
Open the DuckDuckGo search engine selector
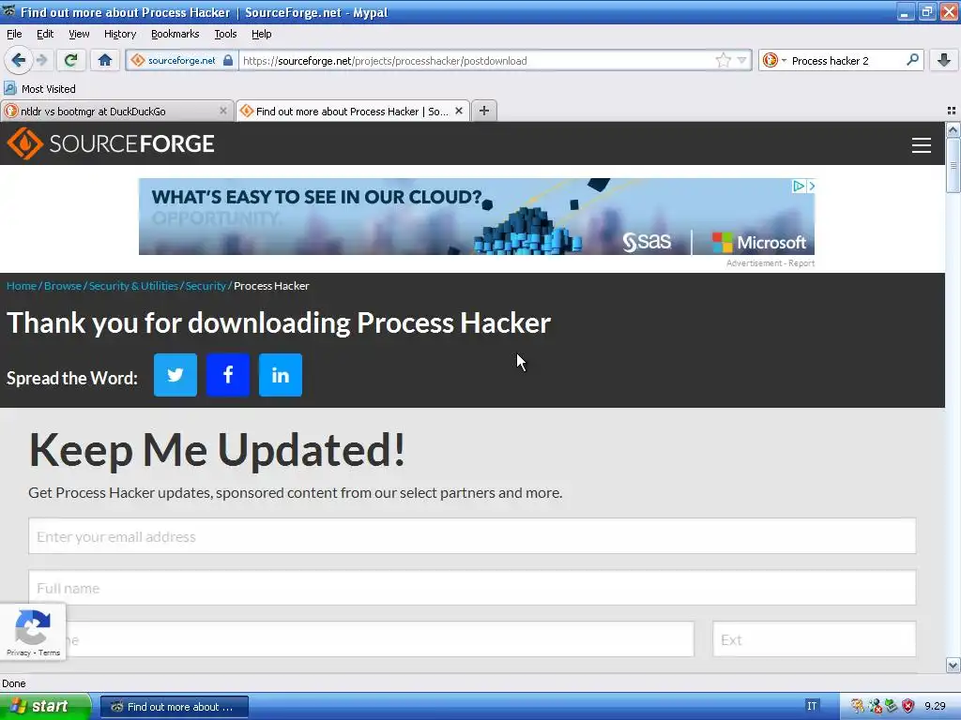pos(774,60)
